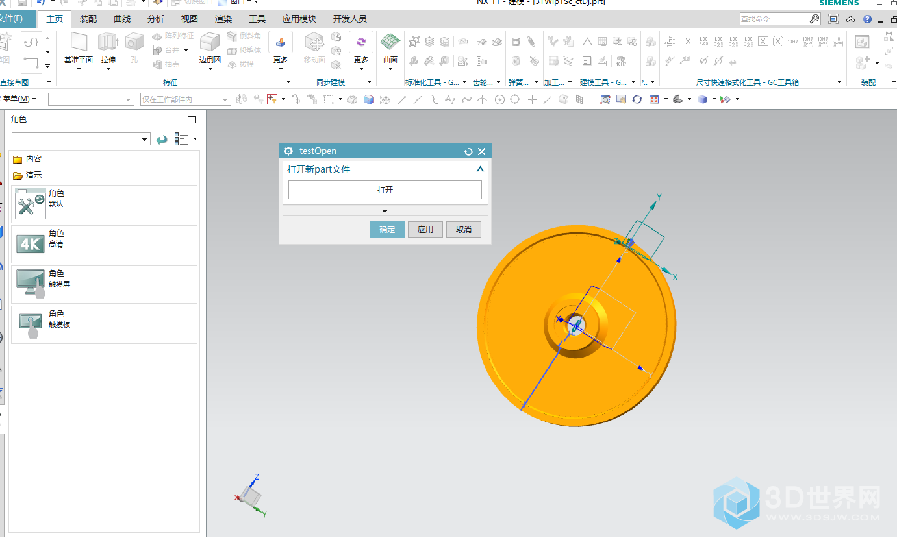
Task: Click the 取消 button
Action: [x=464, y=229]
